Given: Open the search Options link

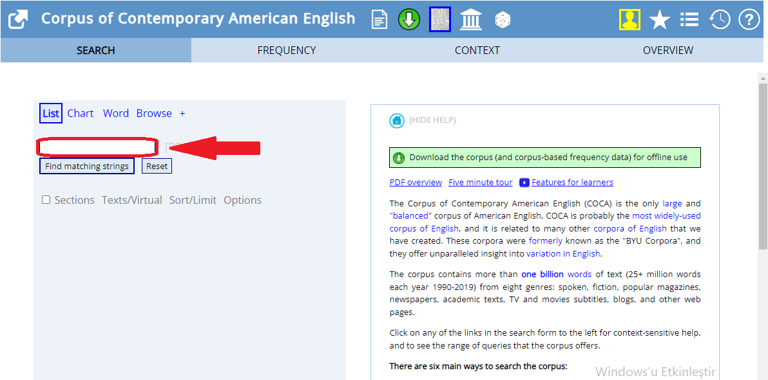Looking at the screenshot, I should (242, 200).
